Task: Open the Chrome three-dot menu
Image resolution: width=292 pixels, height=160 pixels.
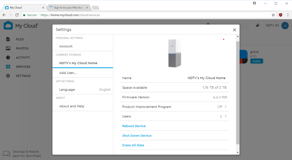Action: pos(288,15)
